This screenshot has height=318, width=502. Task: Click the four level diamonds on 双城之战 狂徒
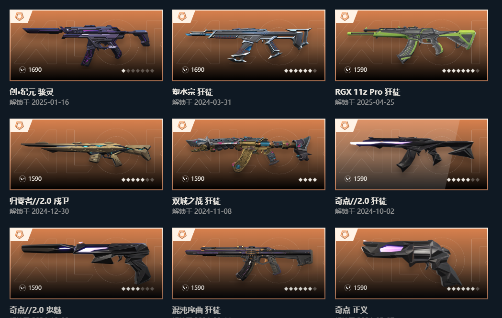click(308, 180)
